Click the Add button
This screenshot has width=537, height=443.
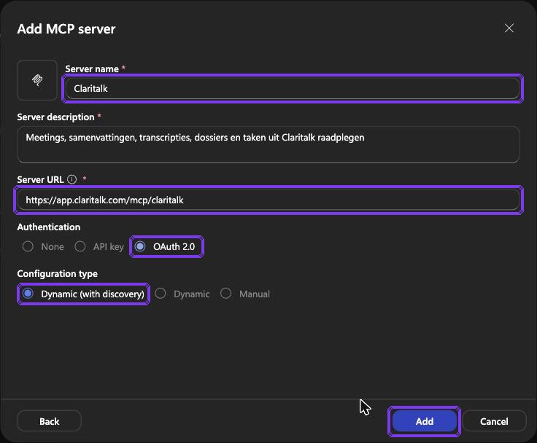(x=425, y=421)
